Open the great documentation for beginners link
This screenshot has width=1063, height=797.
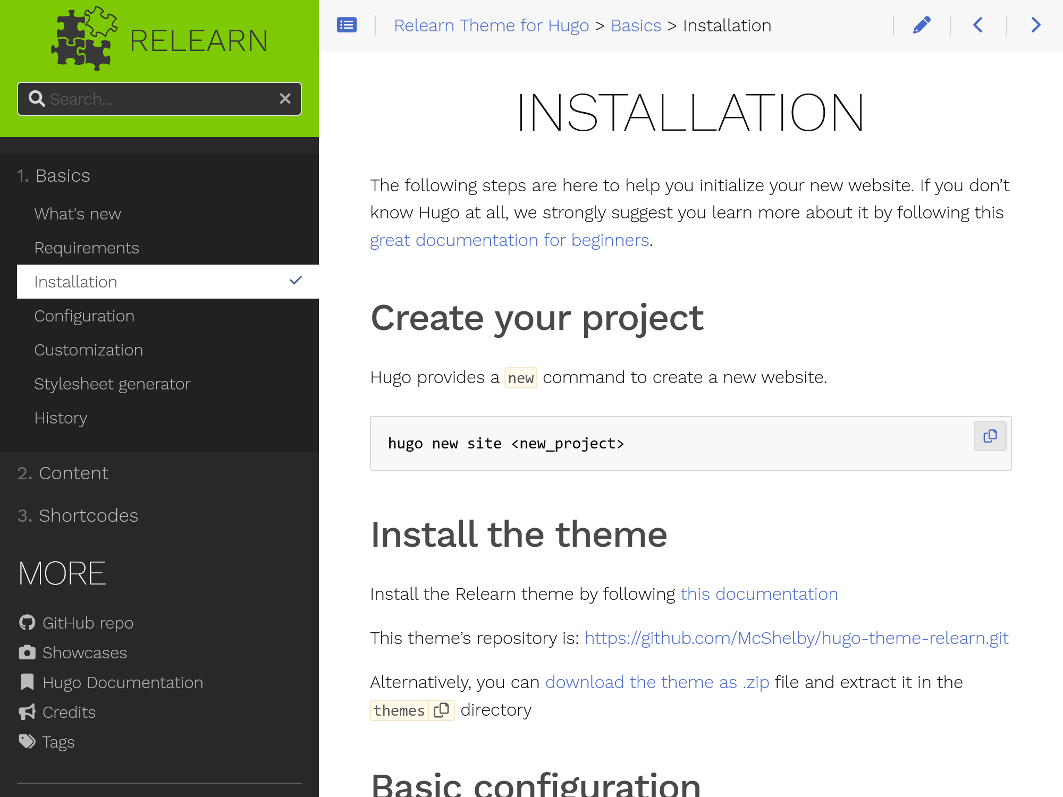509,240
